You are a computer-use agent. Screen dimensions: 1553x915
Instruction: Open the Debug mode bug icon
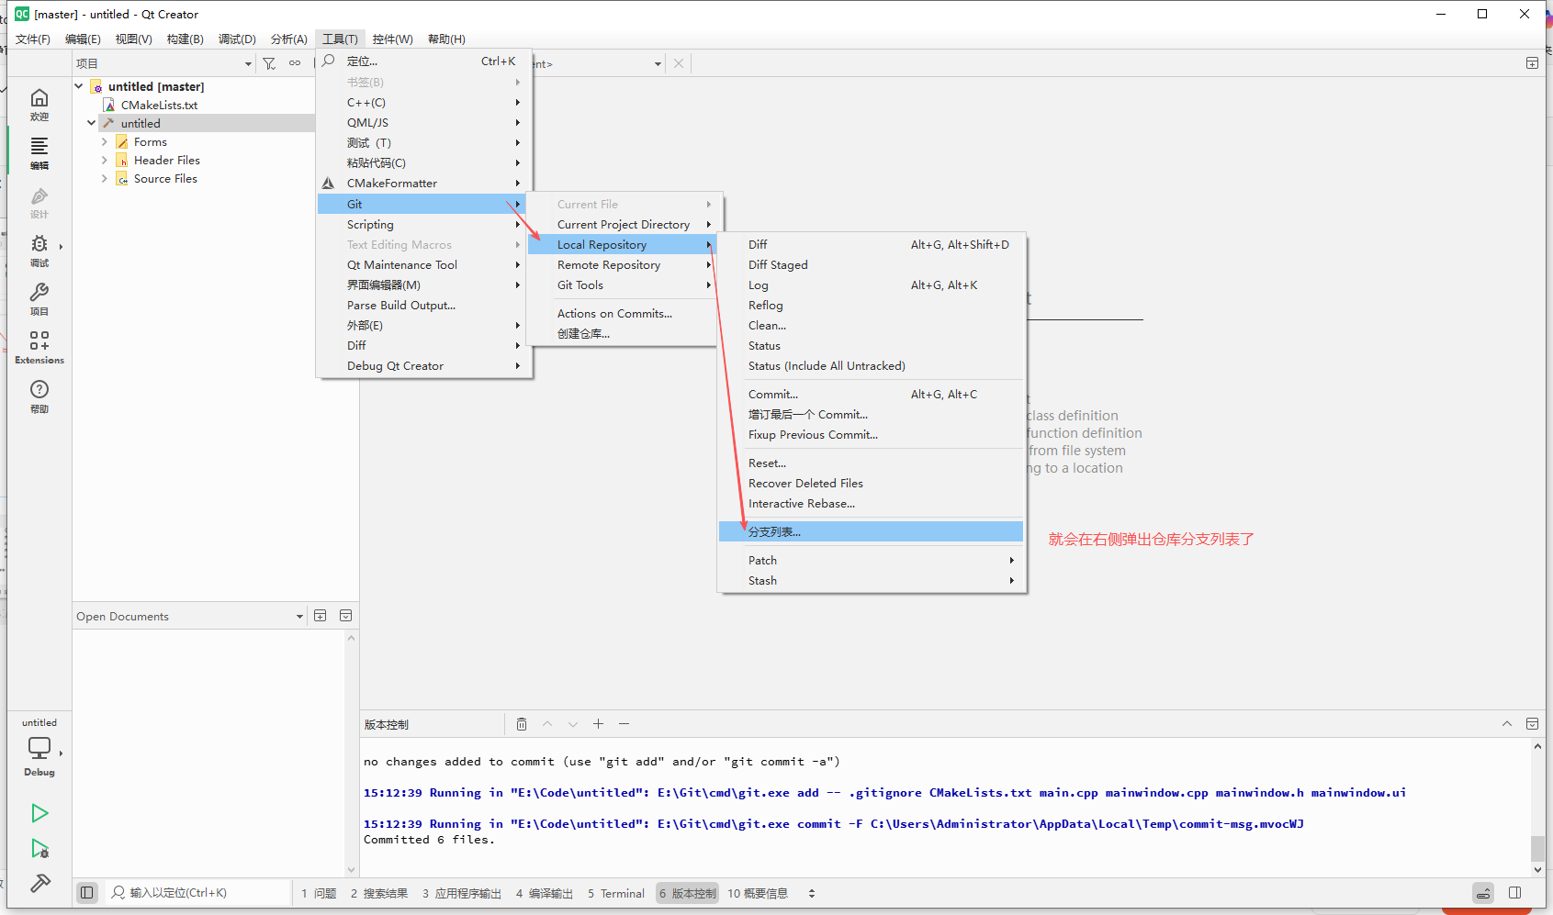tap(39, 243)
